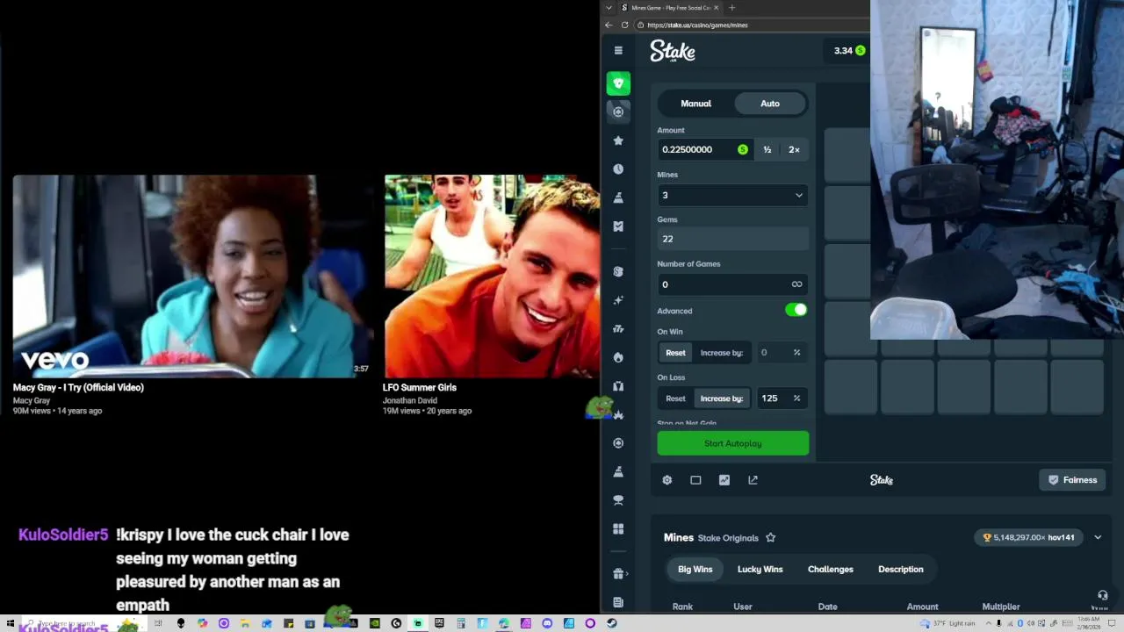Switch to Auto betting mode

pos(770,104)
